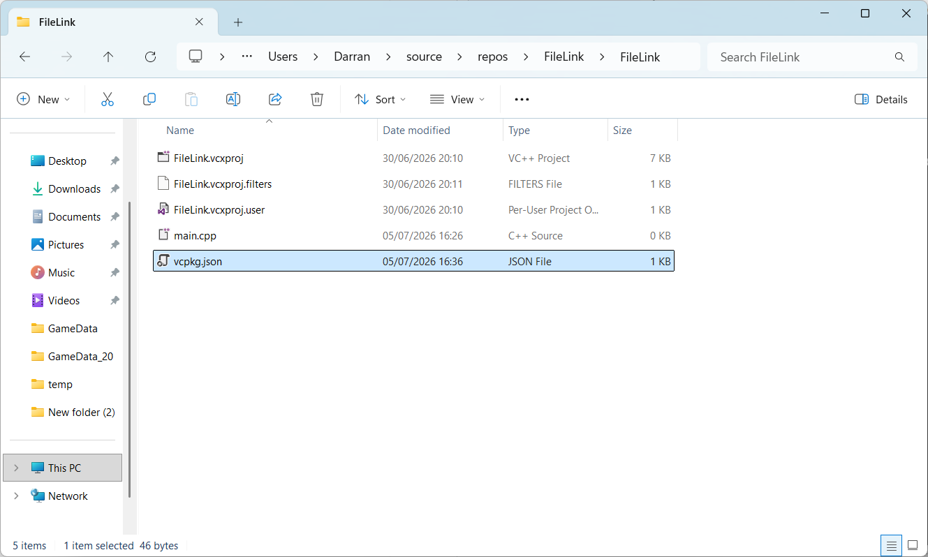
Task: Open New folder (2) in navigation pane
Action: coord(81,413)
